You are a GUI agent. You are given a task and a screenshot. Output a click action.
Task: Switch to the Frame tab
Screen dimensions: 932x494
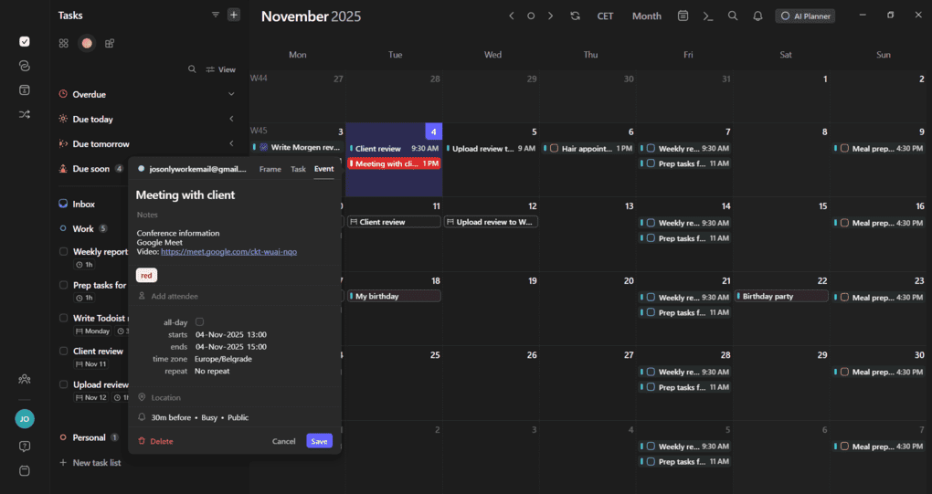[x=270, y=169]
